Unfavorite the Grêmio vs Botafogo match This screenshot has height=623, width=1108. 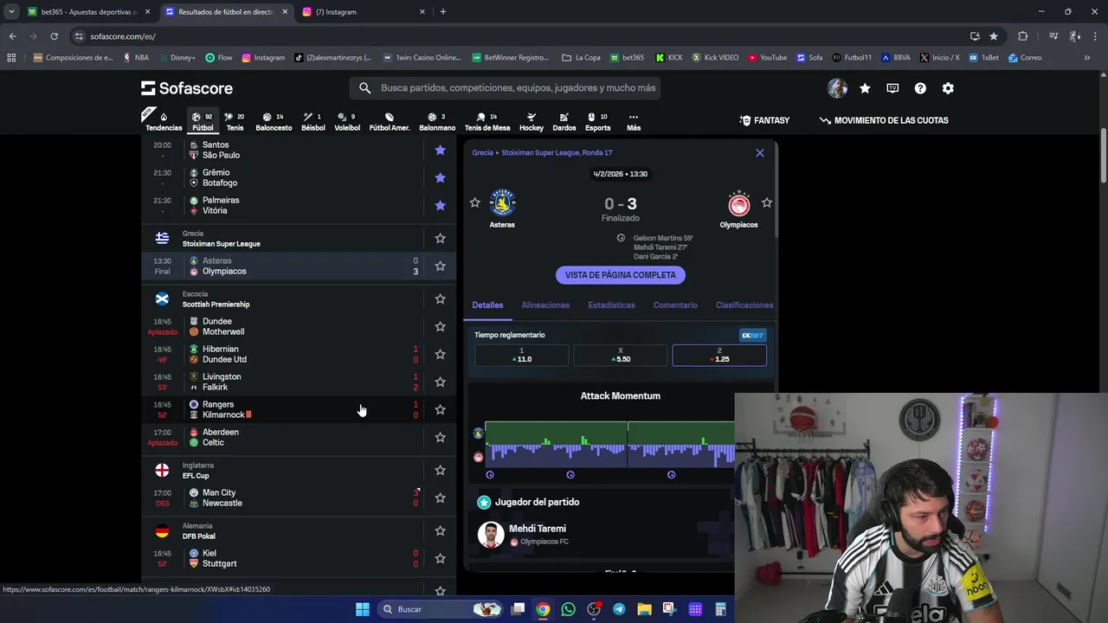coord(440,177)
